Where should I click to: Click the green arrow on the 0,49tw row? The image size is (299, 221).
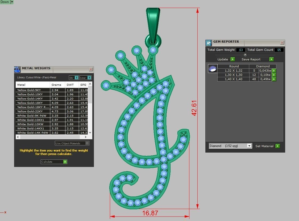point(274,79)
